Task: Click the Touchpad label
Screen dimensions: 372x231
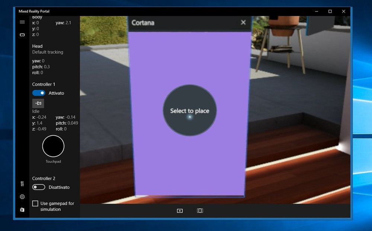Action: click(53, 162)
